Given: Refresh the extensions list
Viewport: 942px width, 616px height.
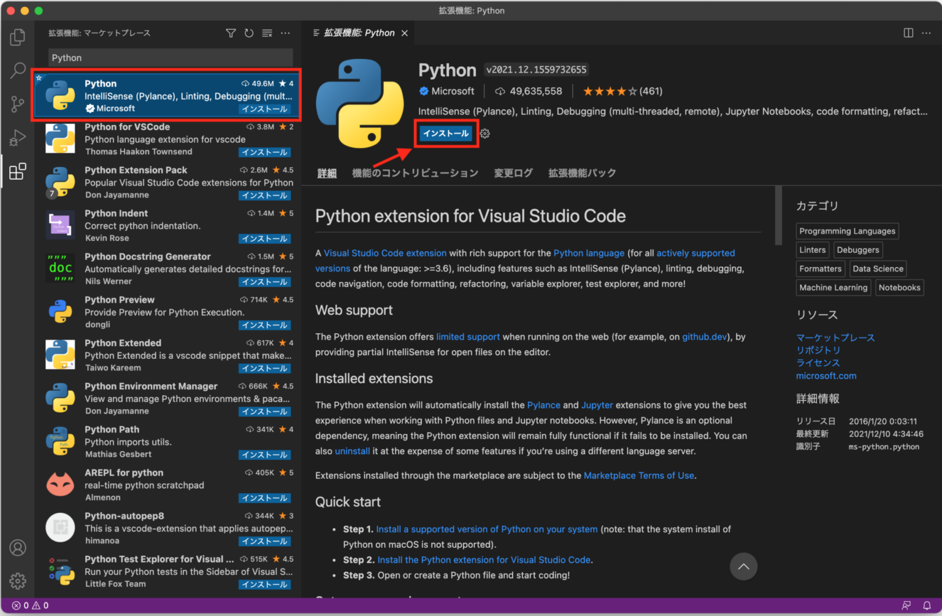Looking at the screenshot, I should pos(249,33).
